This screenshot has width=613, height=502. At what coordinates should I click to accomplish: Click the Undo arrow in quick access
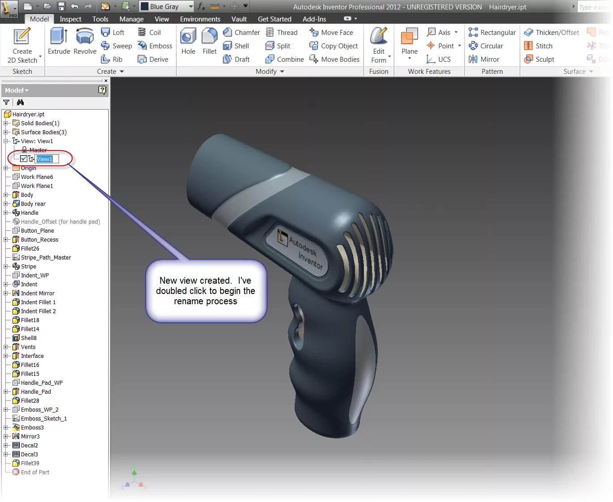point(75,6)
